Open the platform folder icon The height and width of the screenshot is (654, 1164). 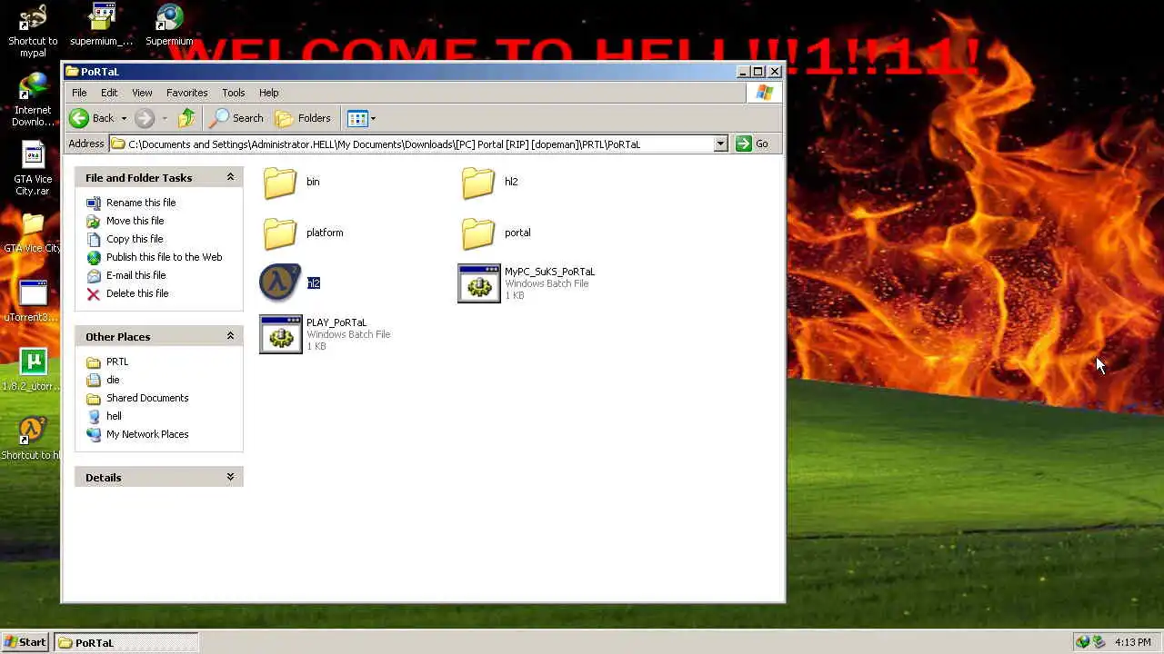tap(280, 233)
